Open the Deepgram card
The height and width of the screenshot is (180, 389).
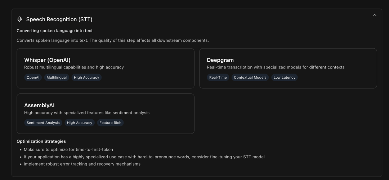click(288, 69)
